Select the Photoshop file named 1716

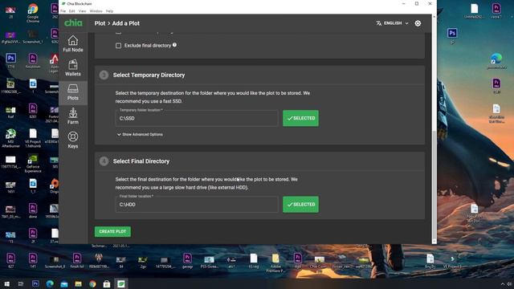point(10,61)
